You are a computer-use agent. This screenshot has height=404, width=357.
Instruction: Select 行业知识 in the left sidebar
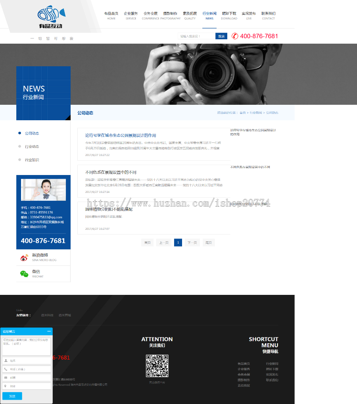pyautogui.click(x=32, y=160)
